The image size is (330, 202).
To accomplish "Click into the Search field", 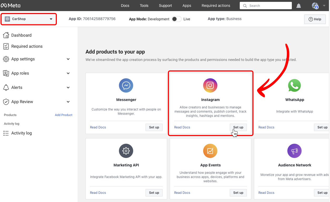I will (x=266, y=6).
